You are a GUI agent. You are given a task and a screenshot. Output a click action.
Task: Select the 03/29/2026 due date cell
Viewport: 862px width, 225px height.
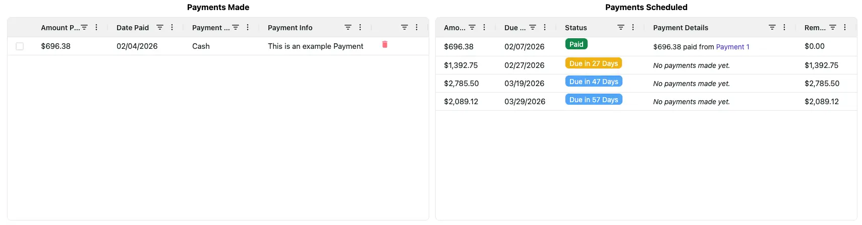[525, 102]
